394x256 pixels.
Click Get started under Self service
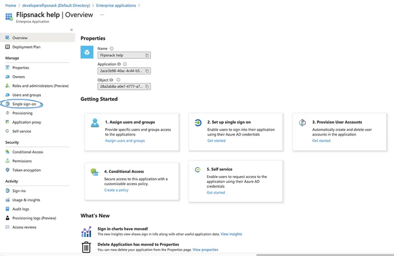click(x=216, y=193)
